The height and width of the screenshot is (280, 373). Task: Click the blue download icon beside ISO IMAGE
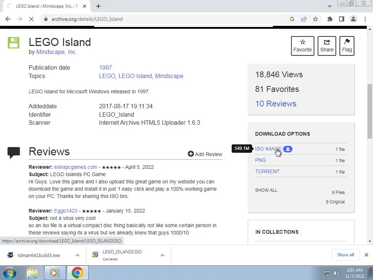tap(288, 149)
